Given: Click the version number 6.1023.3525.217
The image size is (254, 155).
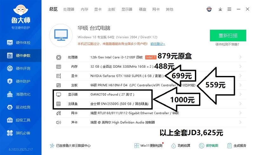Looking at the screenshot, I should point(21,150).
